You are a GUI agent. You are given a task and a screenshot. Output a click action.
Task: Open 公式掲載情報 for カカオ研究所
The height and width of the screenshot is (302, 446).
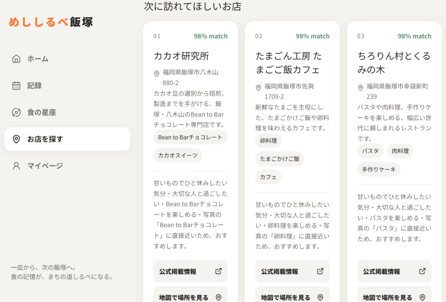pyautogui.click(x=190, y=271)
